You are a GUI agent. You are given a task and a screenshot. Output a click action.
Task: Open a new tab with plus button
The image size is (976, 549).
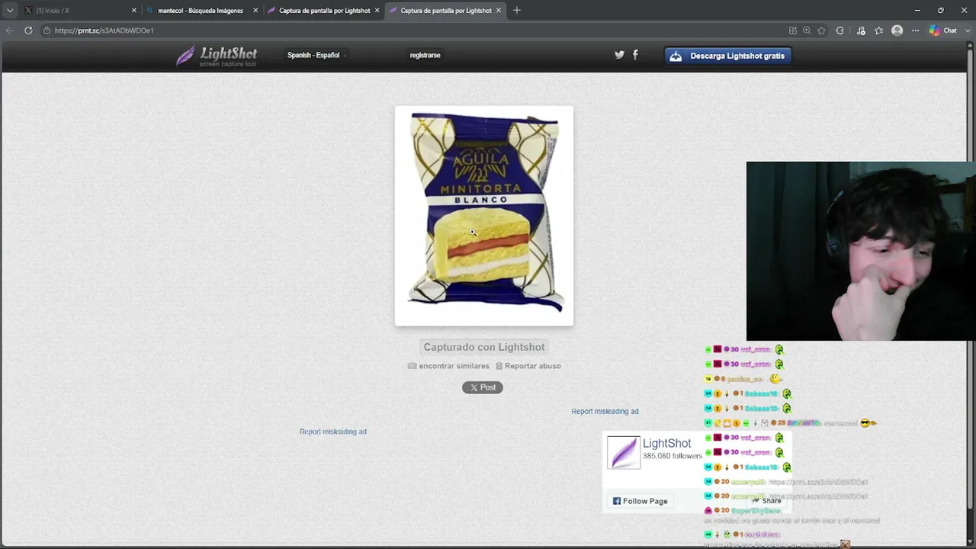click(x=517, y=11)
